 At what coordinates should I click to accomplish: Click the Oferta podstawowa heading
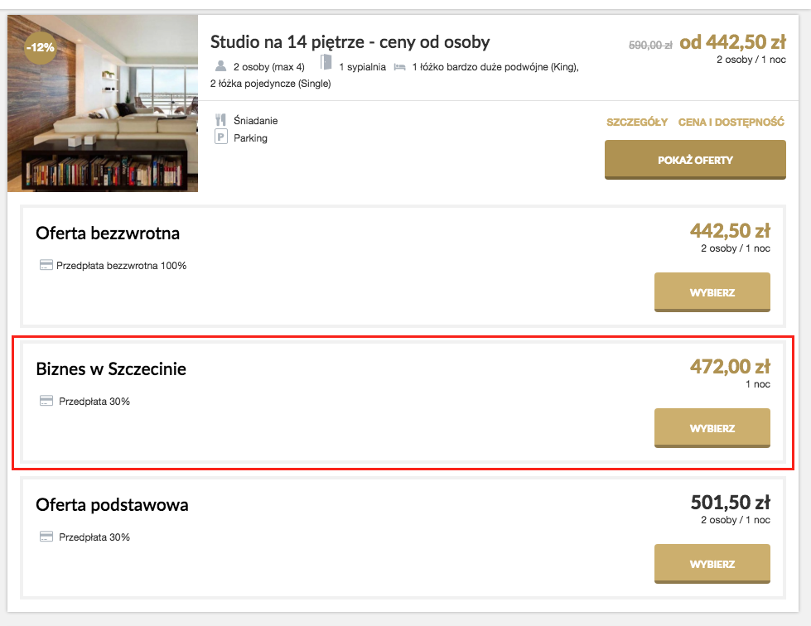(112, 505)
